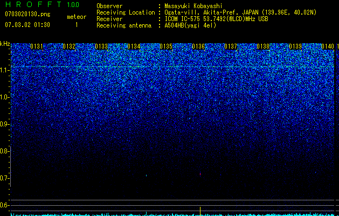Click the 0135 time marker
The image size is (339, 216).
coord(166,46)
